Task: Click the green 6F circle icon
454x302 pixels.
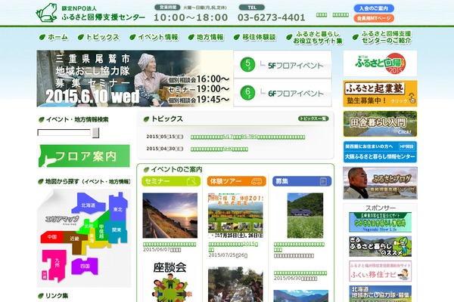Action: [x=247, y=93]
